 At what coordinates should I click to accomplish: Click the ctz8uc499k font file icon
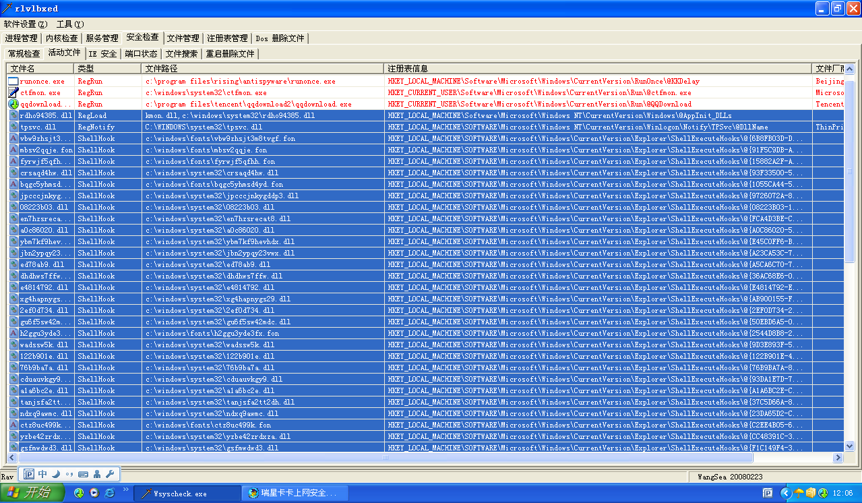(x=13, y=425)
